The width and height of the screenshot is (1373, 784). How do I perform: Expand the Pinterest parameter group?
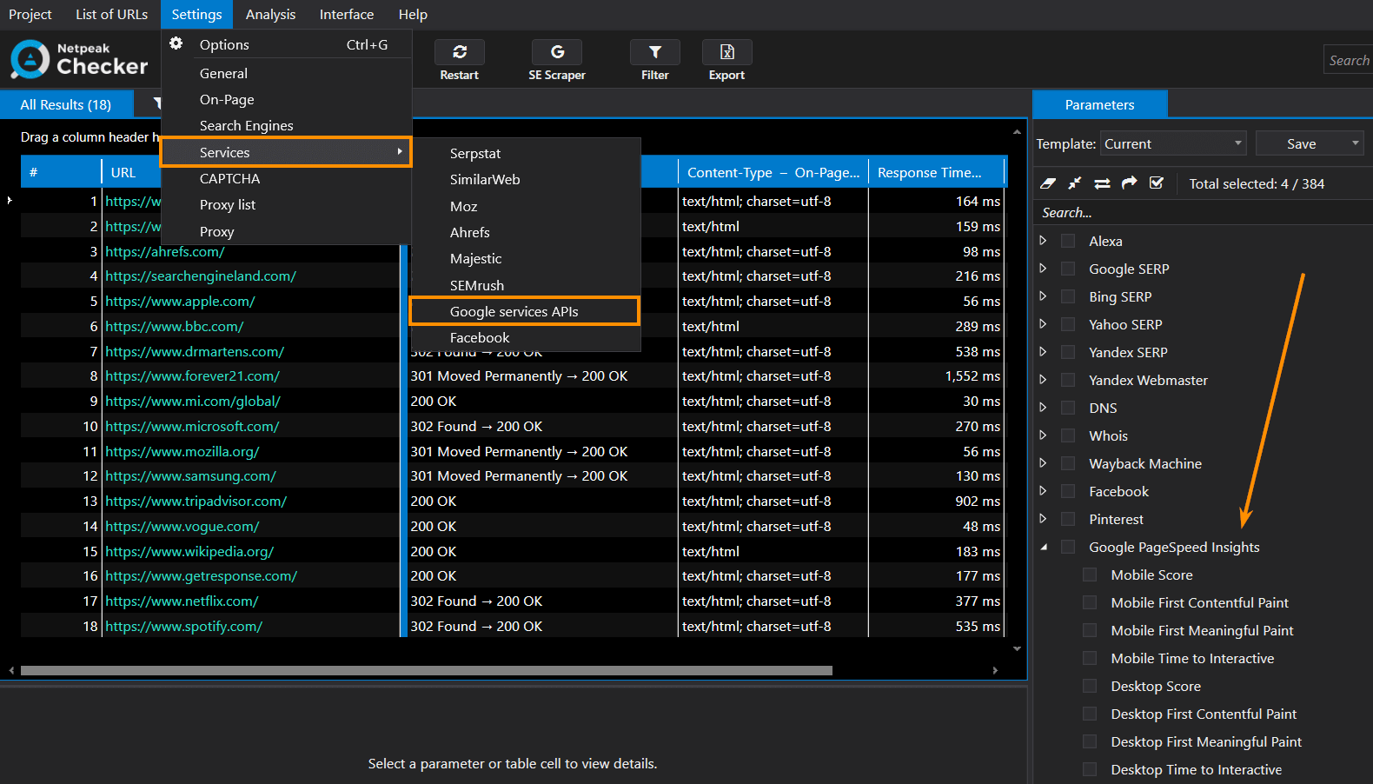(x=1044, y=518)
